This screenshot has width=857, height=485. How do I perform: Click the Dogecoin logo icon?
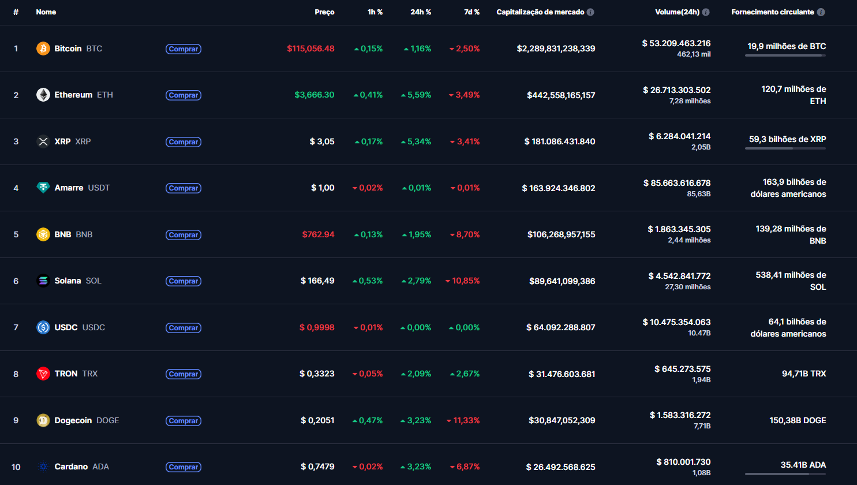[43, 420]
